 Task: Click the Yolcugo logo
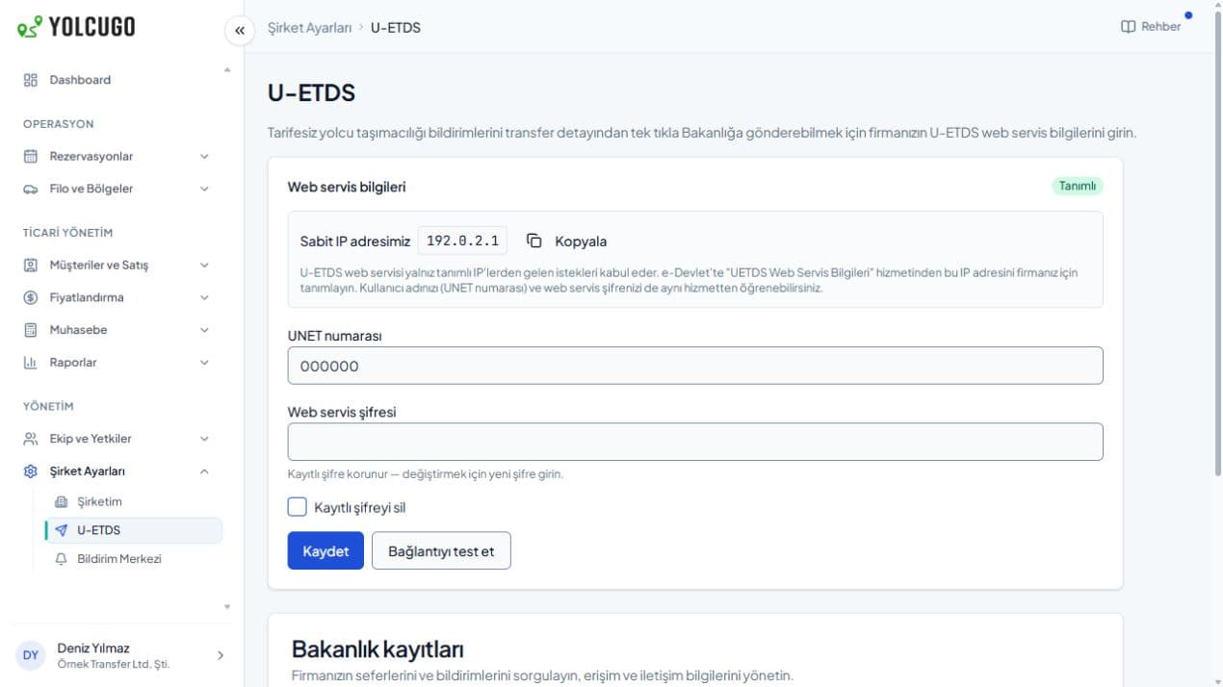pos(76,27)
